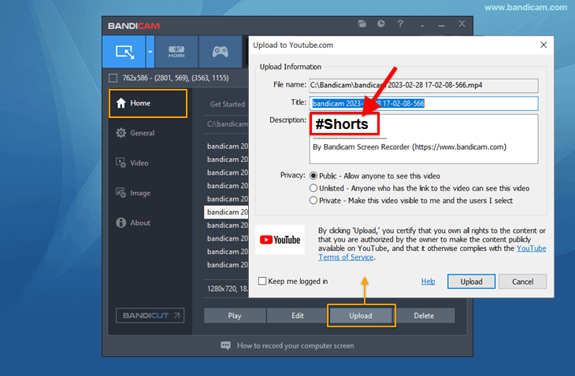
Task: Select Public privacy option
Action: (313, 175)
